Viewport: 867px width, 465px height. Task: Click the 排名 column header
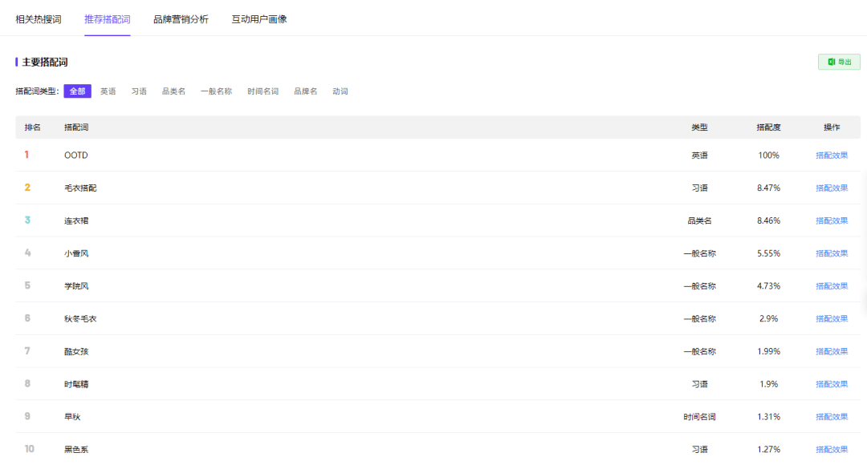tap(33, 127)
